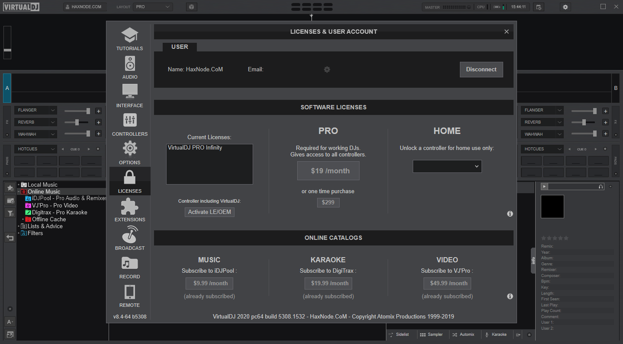623x344 pixels.
Task: Open right deck FLANGER effect dropdown
Action: coord(542,110)
